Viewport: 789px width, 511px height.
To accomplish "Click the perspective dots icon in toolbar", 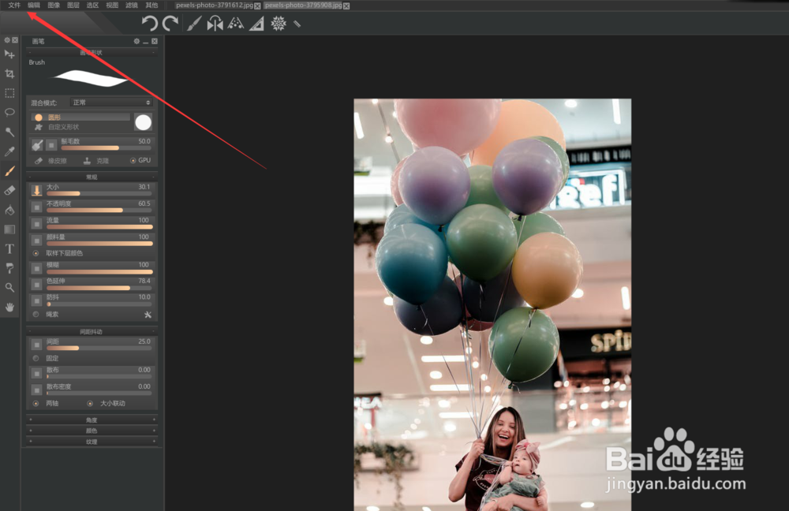I will coord(235,23).
